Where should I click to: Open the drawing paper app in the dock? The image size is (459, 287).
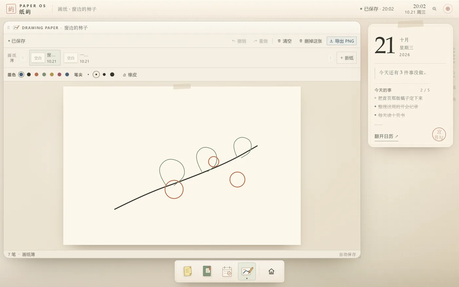(247, 271)
